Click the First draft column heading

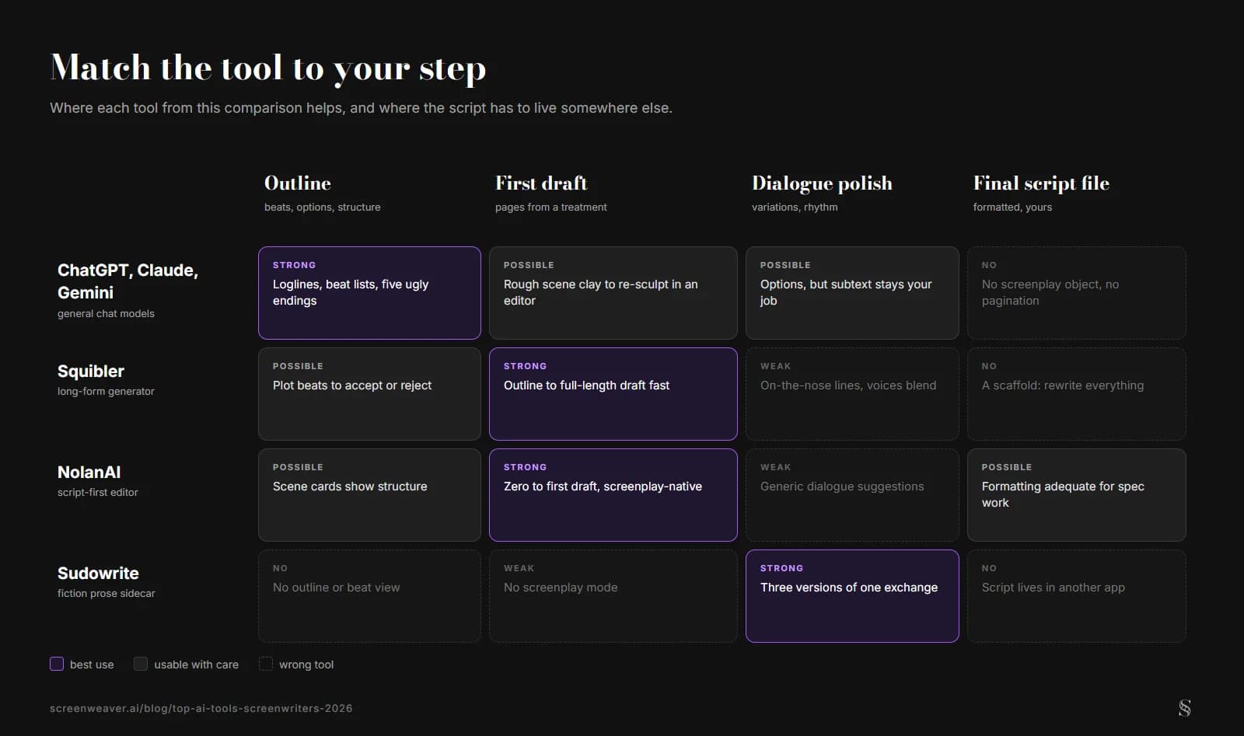[541, 183]
